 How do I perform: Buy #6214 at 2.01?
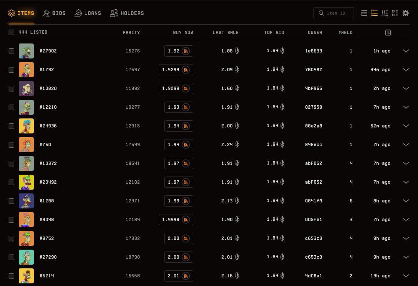[x=179, y=276]
